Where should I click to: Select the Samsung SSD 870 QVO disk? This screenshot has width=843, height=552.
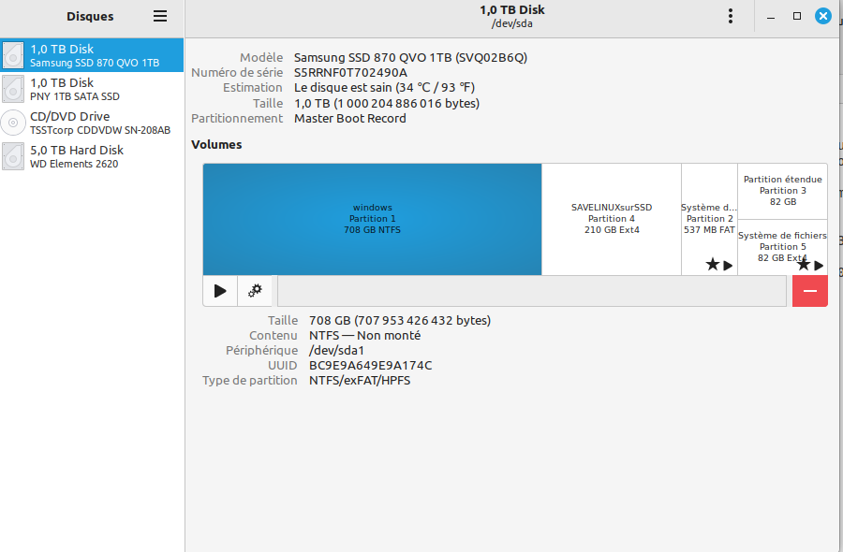92,55
